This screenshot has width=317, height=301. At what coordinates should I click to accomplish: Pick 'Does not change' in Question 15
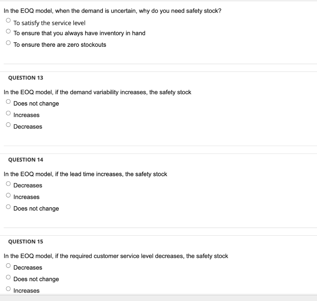8,277
